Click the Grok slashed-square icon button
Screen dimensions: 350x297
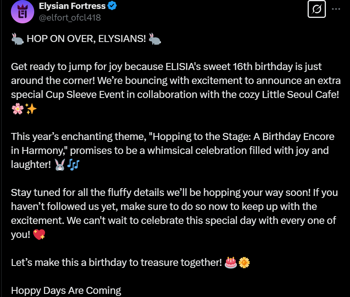(x=317, y=9)
